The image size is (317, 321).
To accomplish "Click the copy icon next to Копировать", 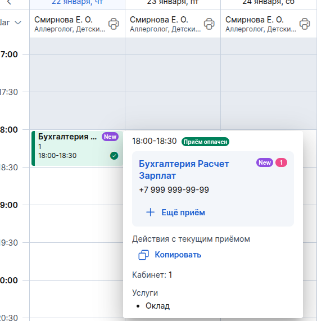I will (x=144, y=255).
